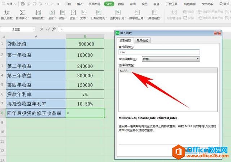Image resolution: width=231 pixels, height=162 pixels.
Task: Select cell containing 100000
Action: click(85, 55)
